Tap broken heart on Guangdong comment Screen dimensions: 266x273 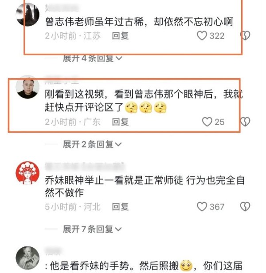click(x=245, y=122)
